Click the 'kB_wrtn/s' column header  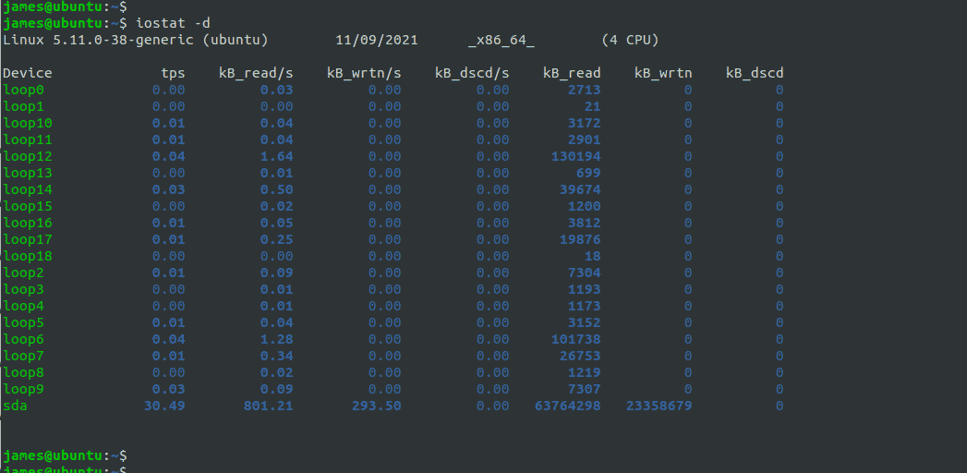[x=364, y=73]
